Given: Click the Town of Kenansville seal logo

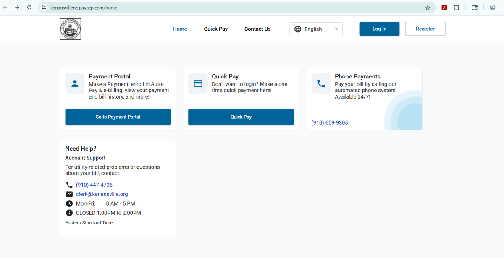Looking at the screenshot, I should [x=71, y=28].
